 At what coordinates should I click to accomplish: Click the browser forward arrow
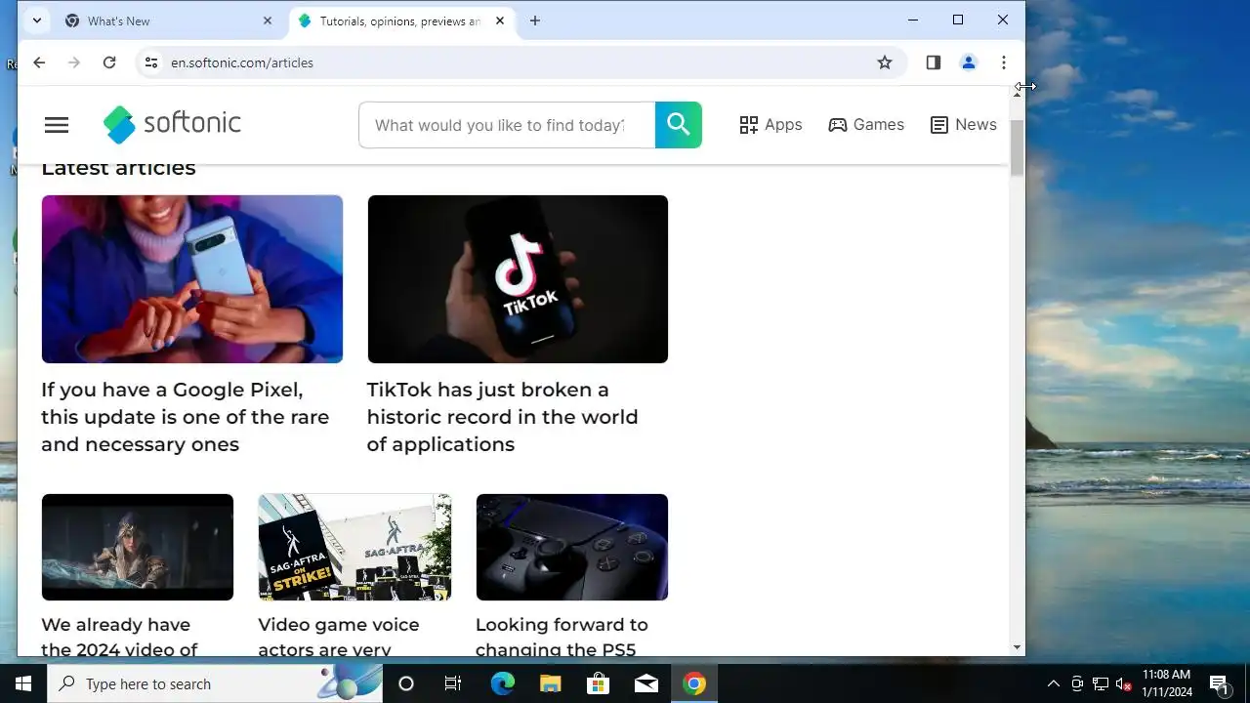[74, 62]
